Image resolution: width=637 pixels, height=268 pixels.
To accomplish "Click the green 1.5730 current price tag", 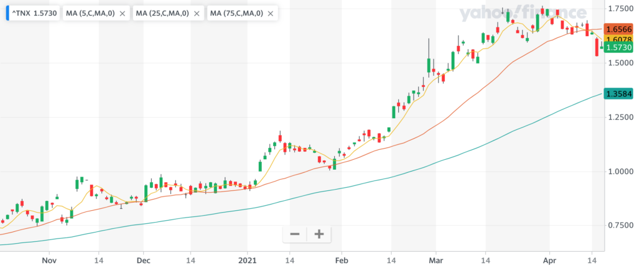I will (x=619, y=47).
